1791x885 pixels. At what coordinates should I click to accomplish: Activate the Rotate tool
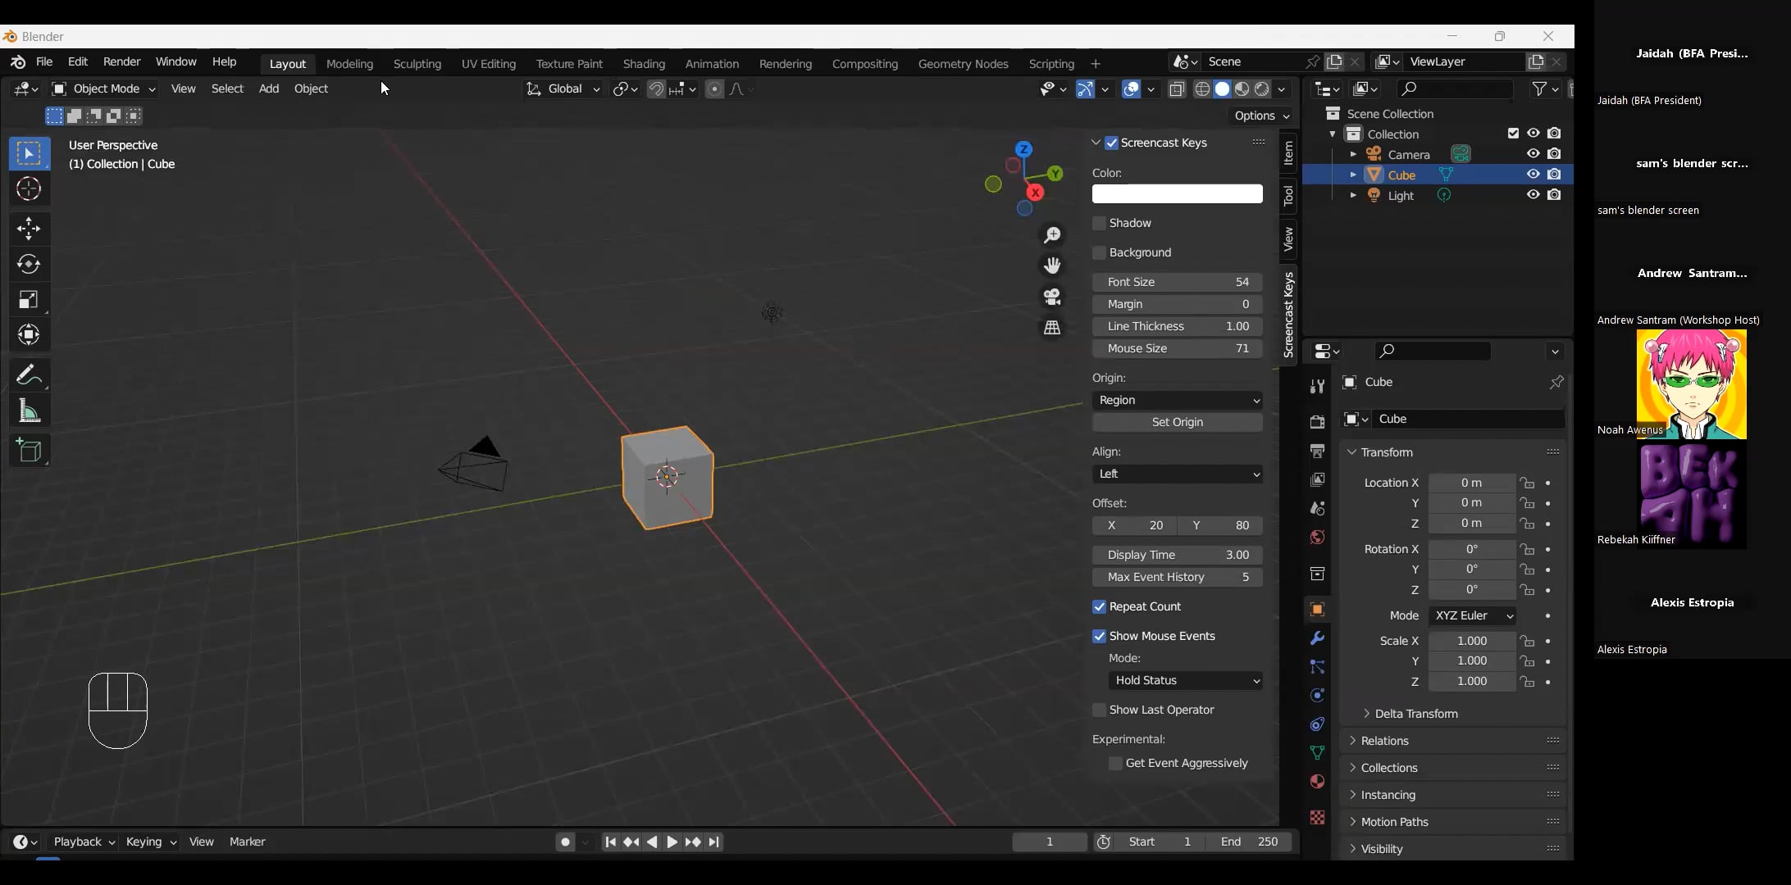point(29,264)
